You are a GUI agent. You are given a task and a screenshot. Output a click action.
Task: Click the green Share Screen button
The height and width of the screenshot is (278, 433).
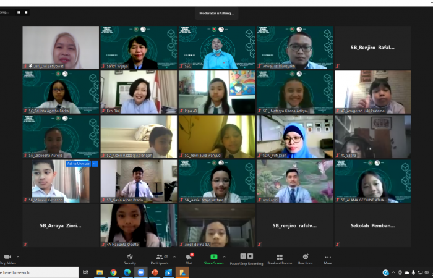[213, 258]
